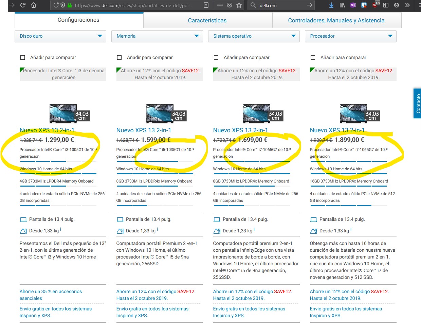Click Envío gratis link under i5 model
Screen dimensions: 421x325
(152, 312)
